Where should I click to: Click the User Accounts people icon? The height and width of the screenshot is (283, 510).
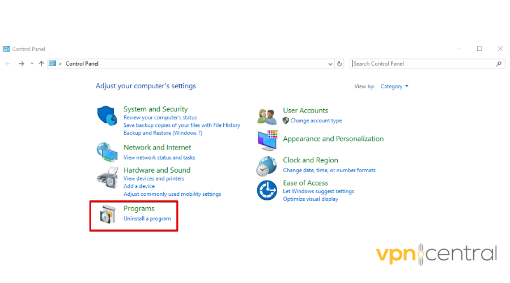click(x=267, y=116)
